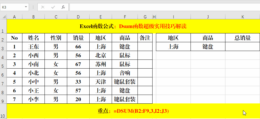Click the Insert Function fx icon

[x=63, y=7]
